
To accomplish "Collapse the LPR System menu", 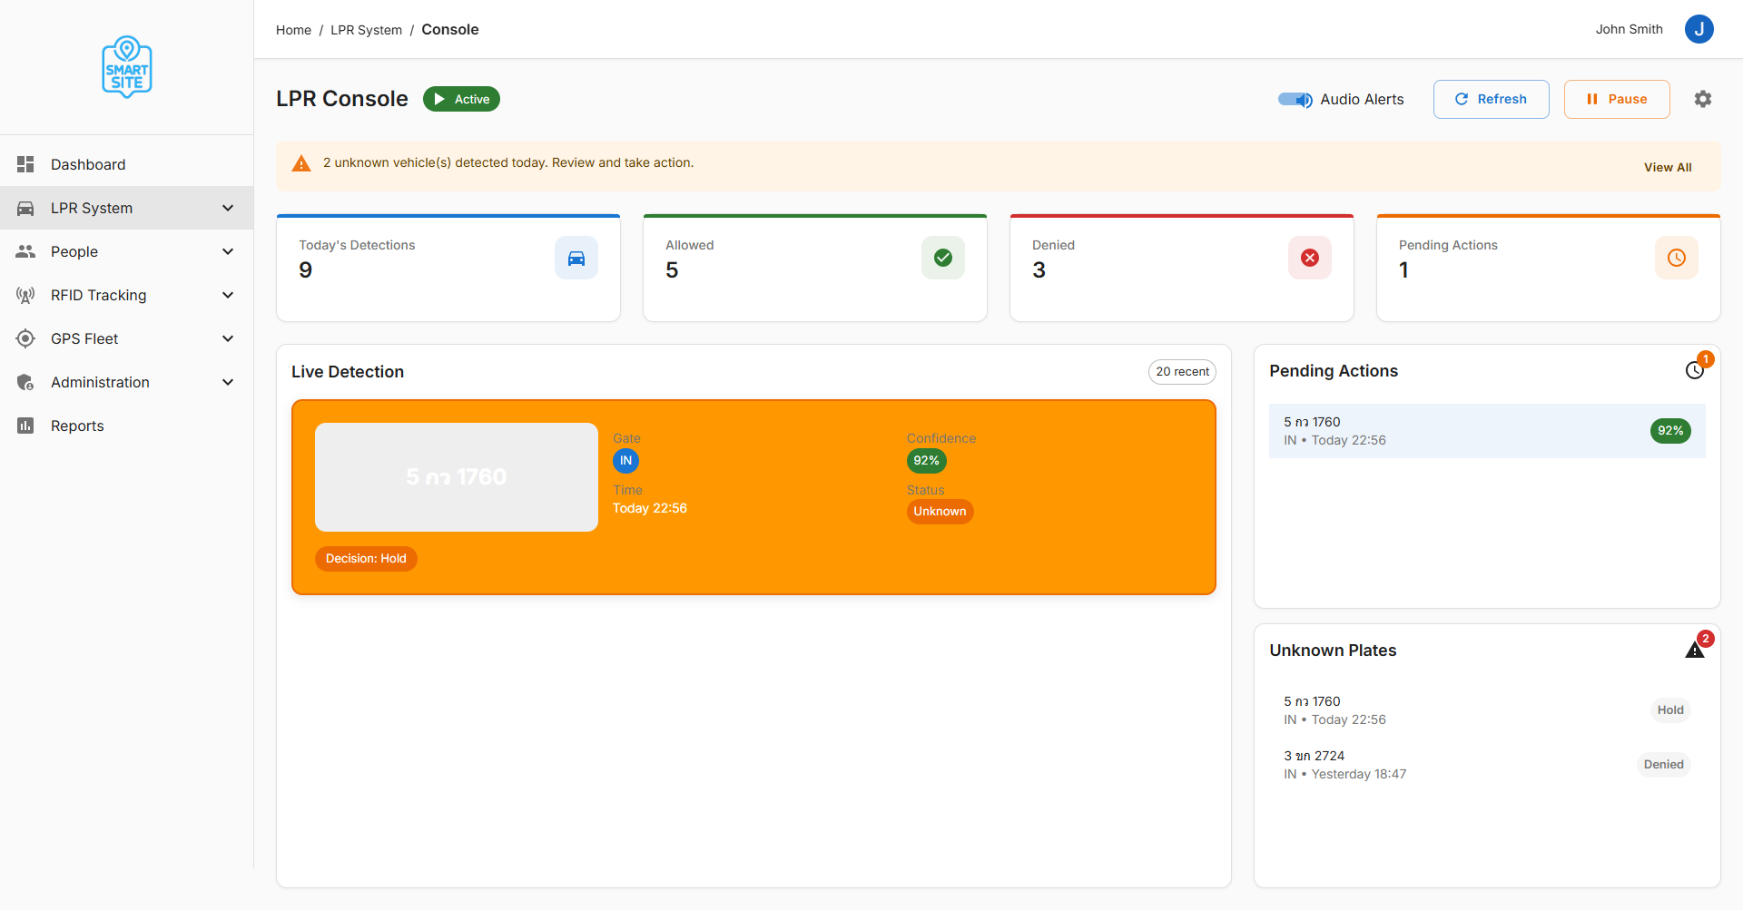I will [x=228, y=208].
